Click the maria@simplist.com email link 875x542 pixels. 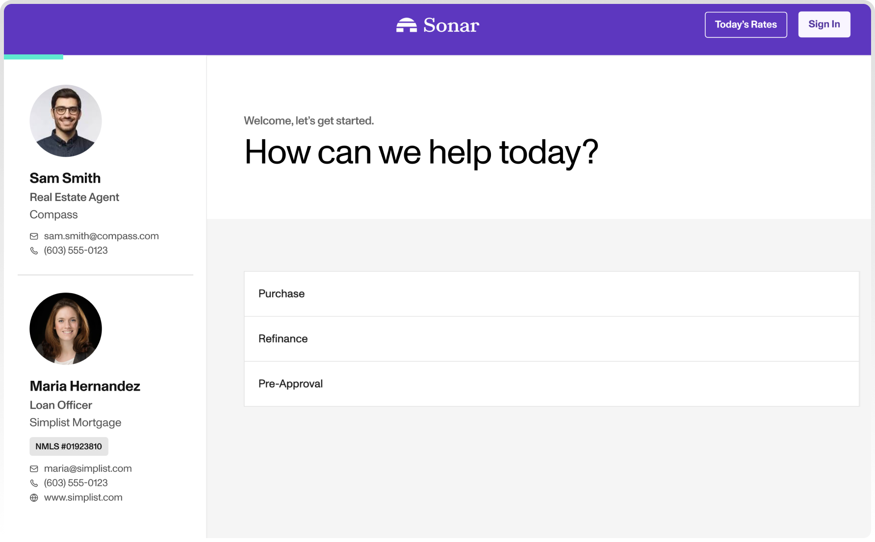coord(88,468)
